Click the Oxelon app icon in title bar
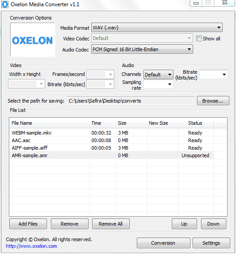Screen dimensions: 236x254 (x=5, y=4)
